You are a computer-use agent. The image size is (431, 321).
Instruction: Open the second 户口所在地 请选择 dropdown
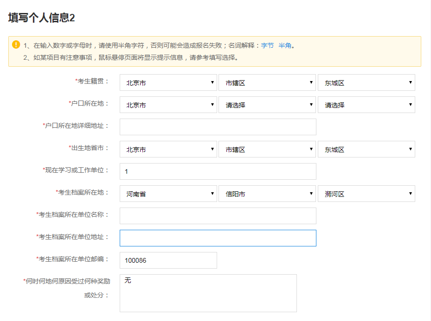click(x=267, y=105)
